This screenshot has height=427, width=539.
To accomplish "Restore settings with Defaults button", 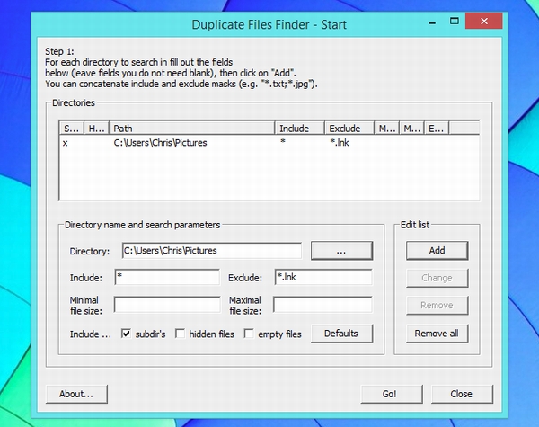I will [x=341, y=334].
